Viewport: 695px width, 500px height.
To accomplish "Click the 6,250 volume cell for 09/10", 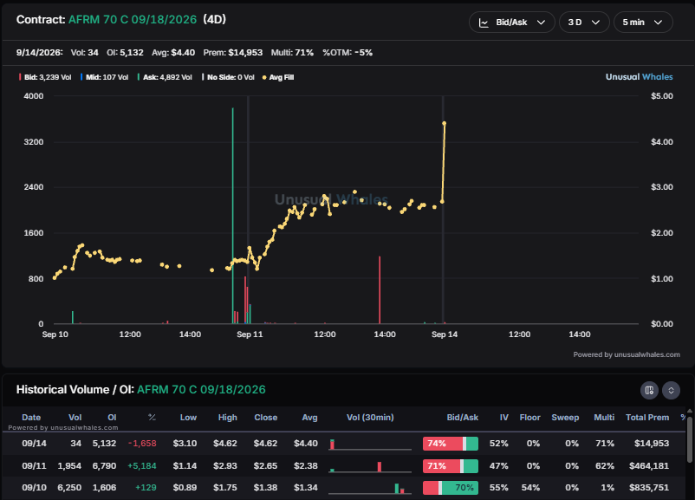I will click(x=69, y=488).
